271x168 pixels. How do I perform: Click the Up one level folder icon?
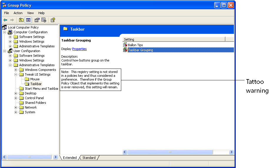(21, 20)
